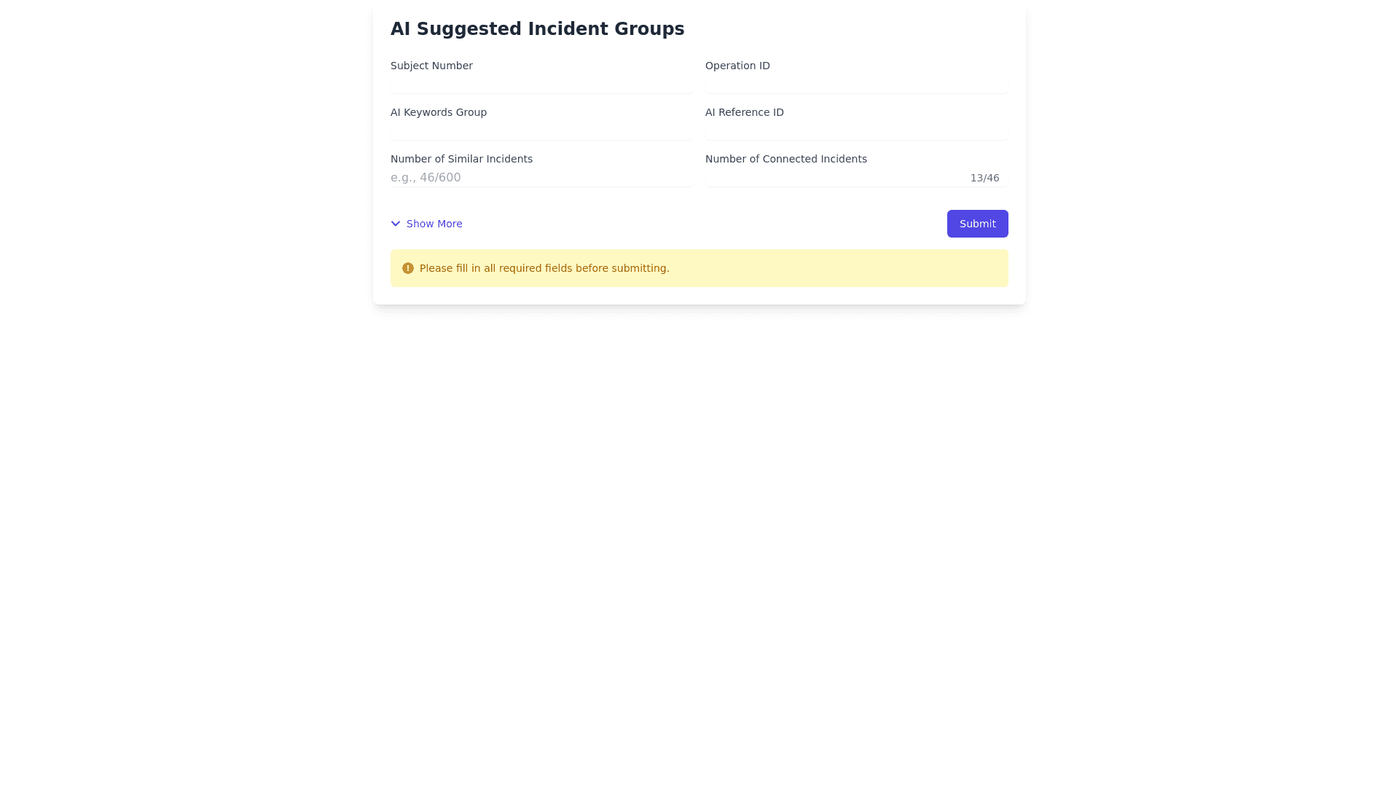This screenshot has height=787, width=1399.
Task: Click the AI Keywords Group label
Action: pos(439,112)
